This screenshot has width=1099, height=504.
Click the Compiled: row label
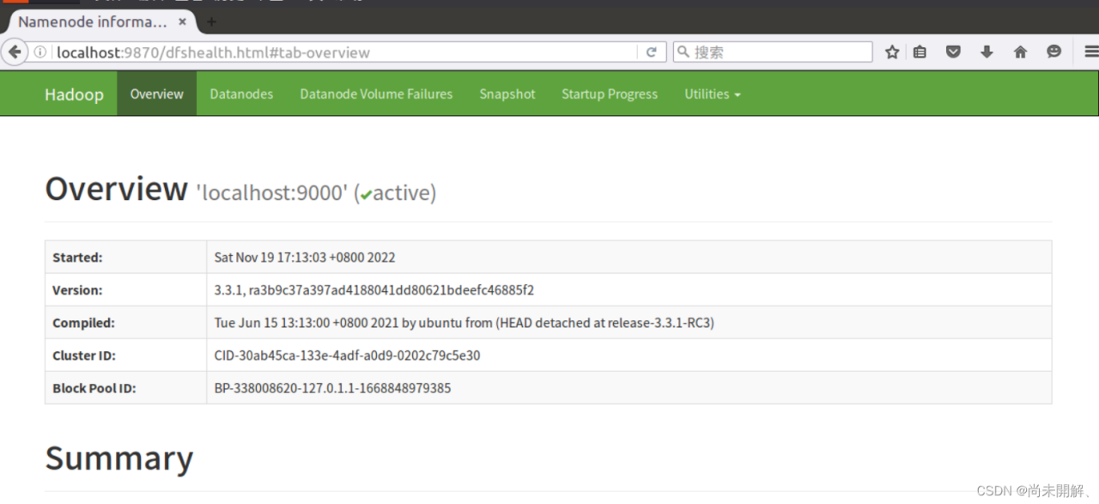coord(83,323)
